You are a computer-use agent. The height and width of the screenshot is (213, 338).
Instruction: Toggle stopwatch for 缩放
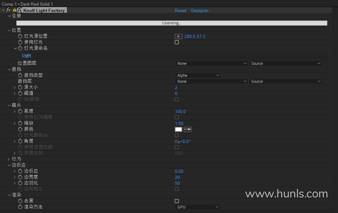[20, 123]
